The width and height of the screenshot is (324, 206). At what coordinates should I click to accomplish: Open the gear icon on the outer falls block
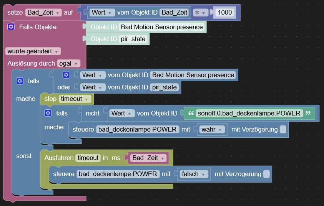click(x=20, y=81)
